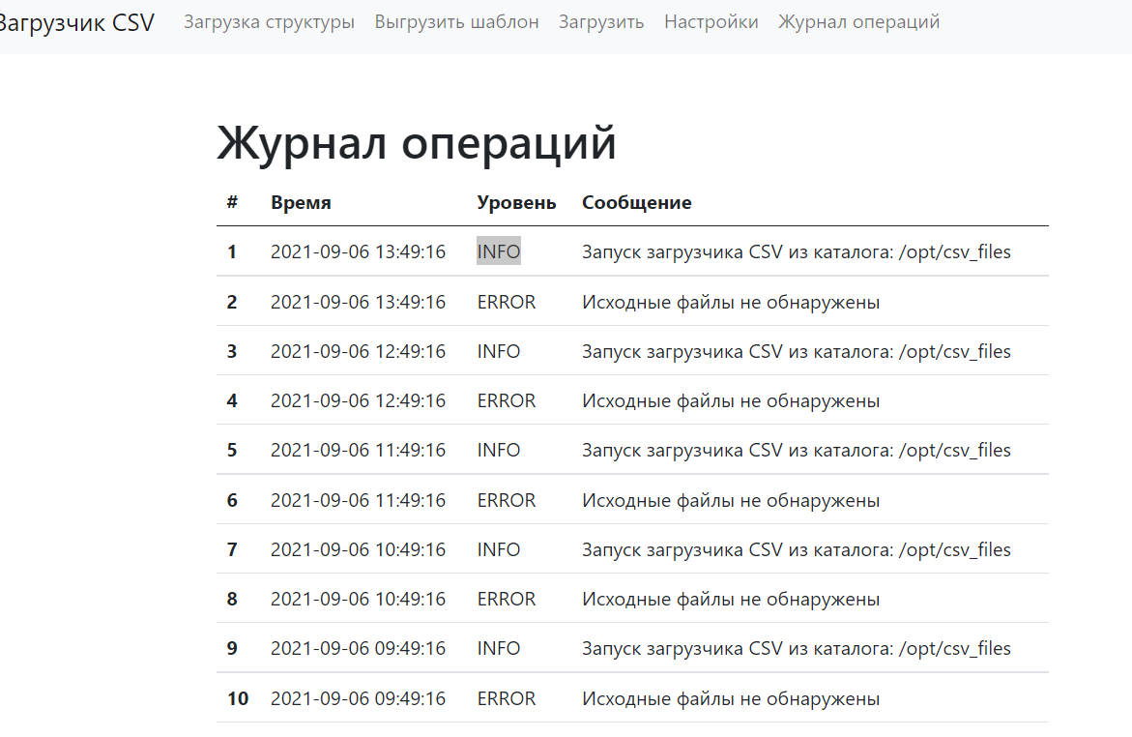Select the highlighted INFO label in row 1
The width and height of the screenshot is (1132, 737).
499,251
